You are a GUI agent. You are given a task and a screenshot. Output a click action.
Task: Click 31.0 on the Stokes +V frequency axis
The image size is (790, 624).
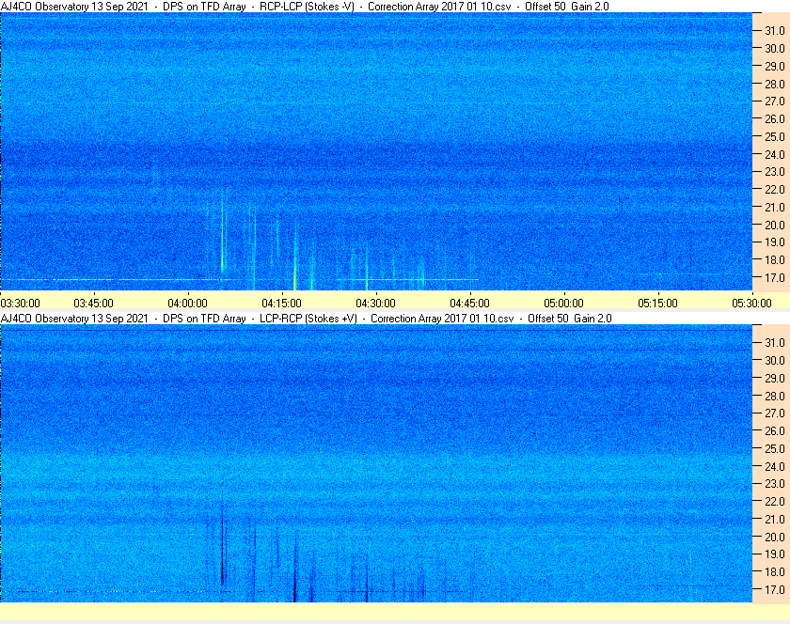775,343
